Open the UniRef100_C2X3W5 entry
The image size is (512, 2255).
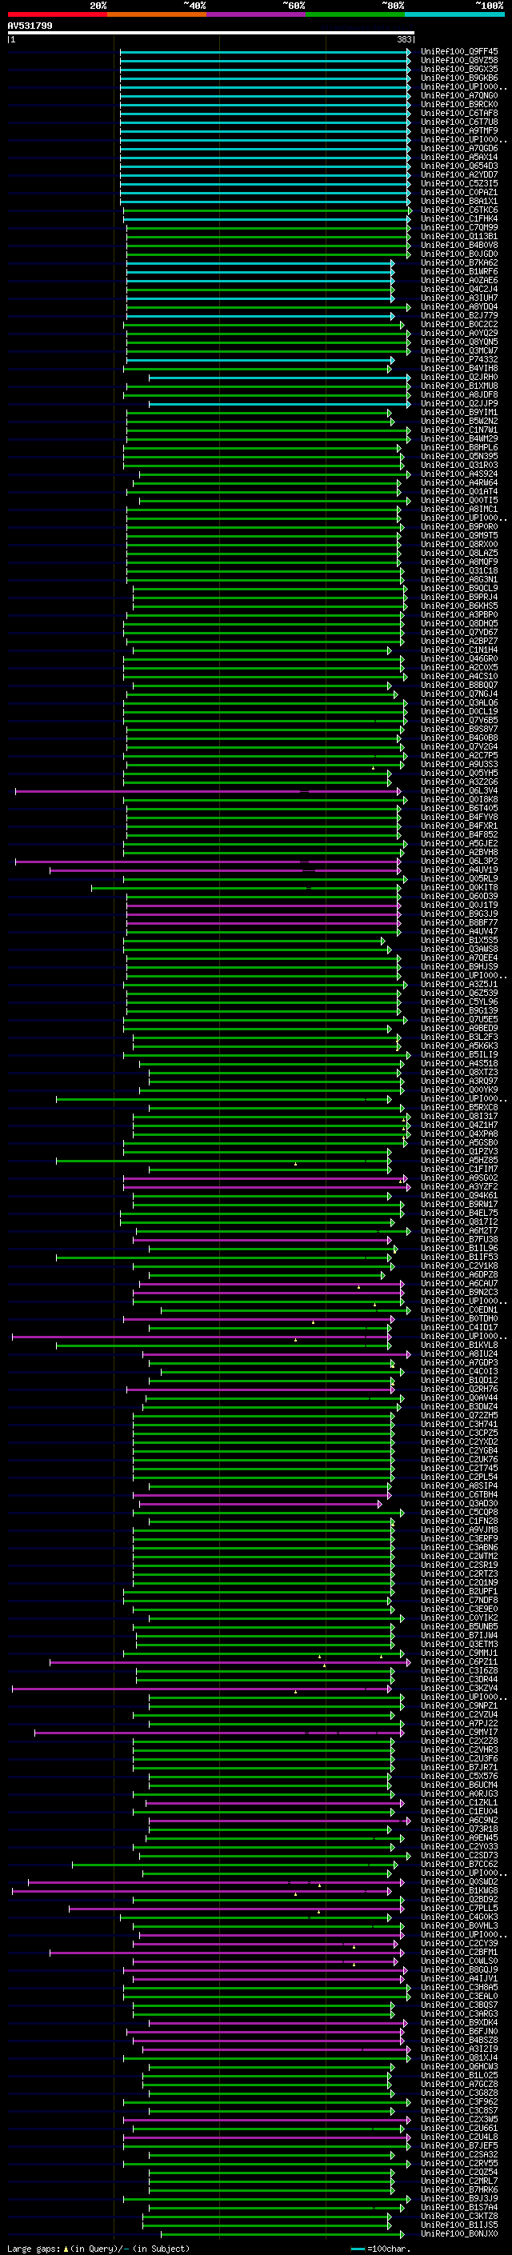pyautogui.click(x=459, y=2119)
